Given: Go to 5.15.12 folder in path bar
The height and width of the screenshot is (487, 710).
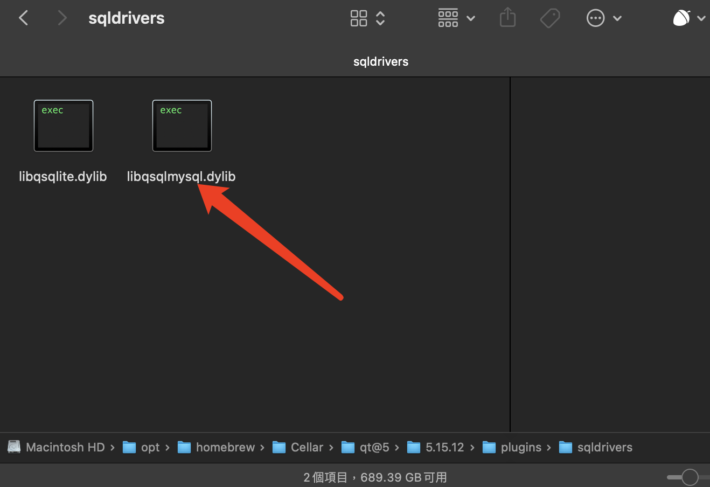Looking at the screenshot, I should tap(436, 447).
